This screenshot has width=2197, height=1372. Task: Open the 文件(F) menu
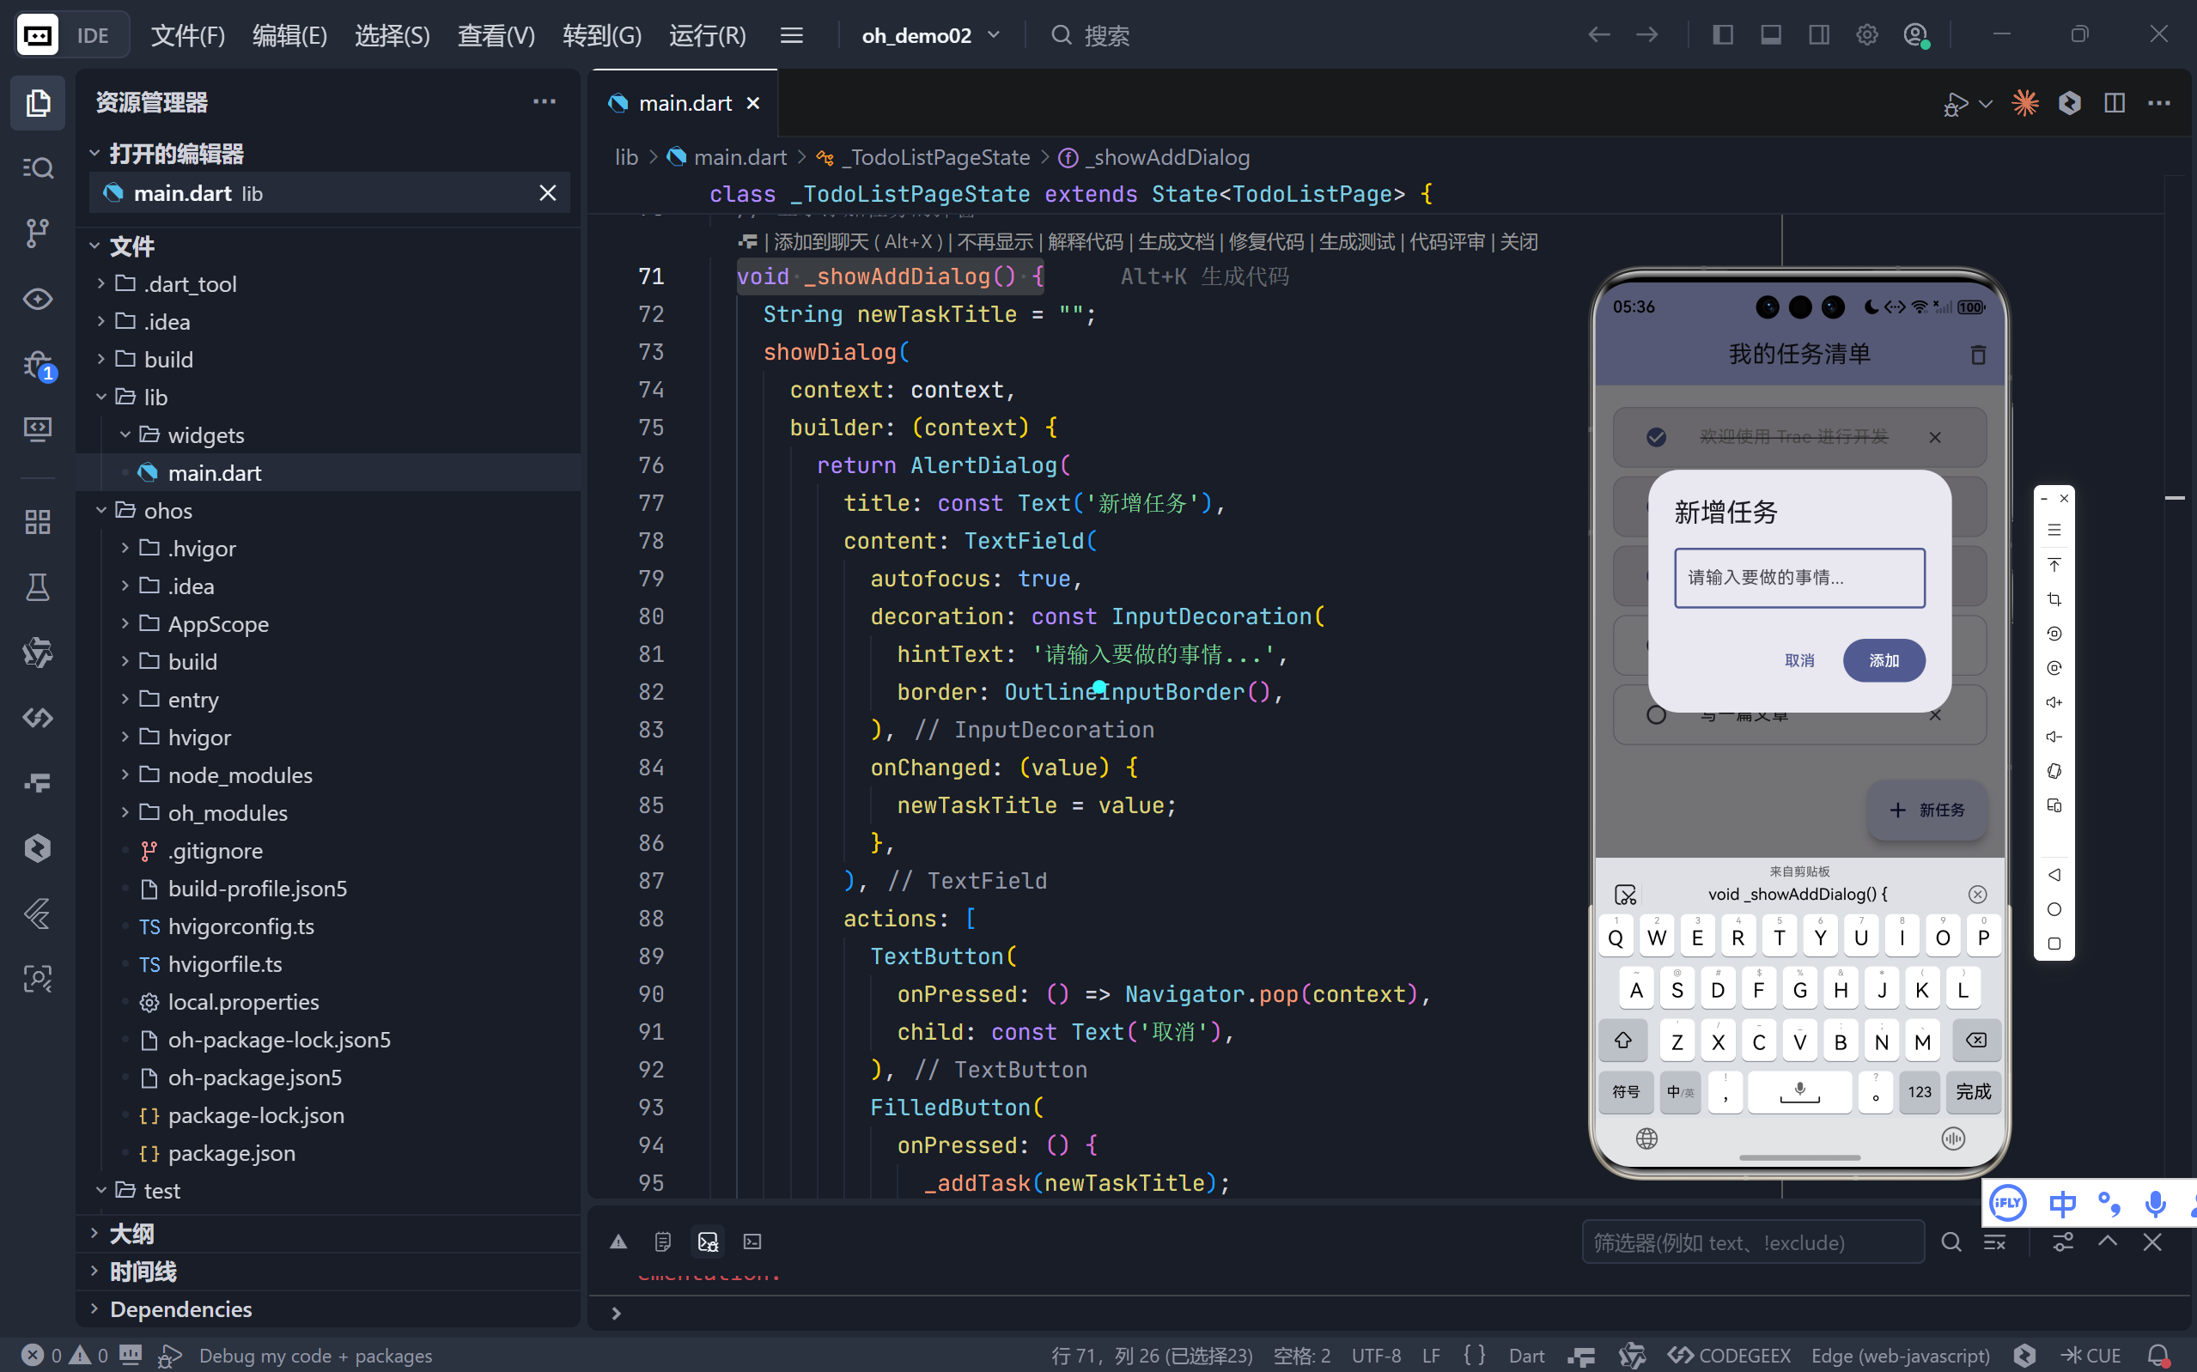pos(187,35)
